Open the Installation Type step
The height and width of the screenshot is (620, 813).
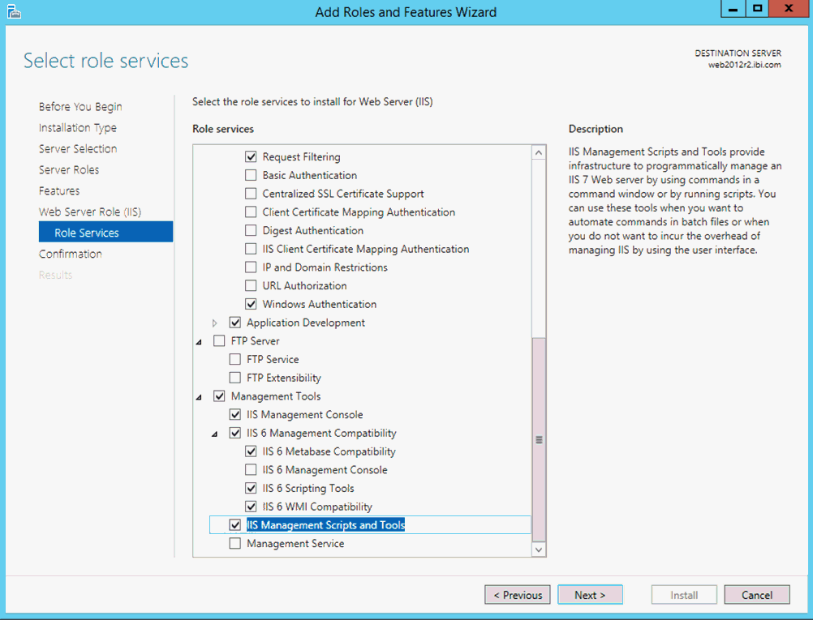pos(78,128)
